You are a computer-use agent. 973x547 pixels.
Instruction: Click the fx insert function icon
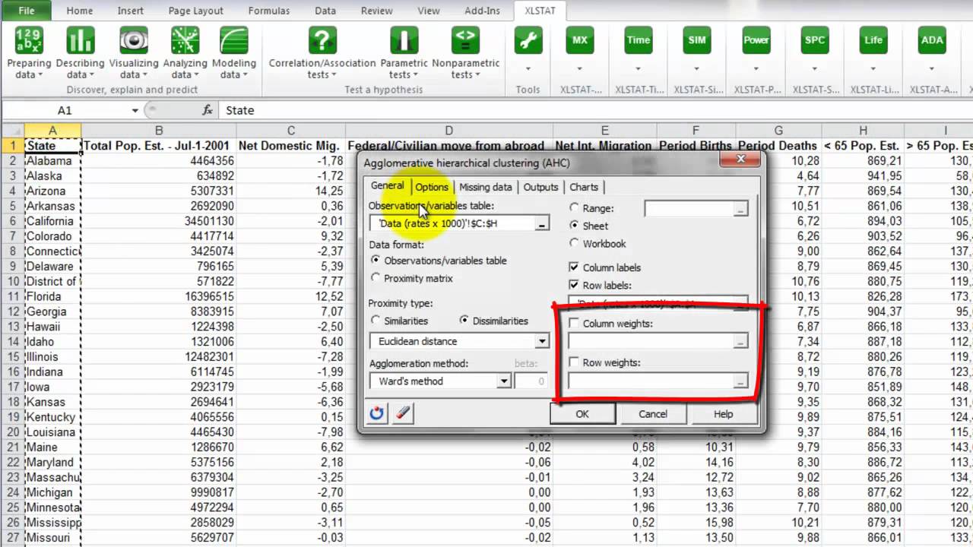(208, 110)
